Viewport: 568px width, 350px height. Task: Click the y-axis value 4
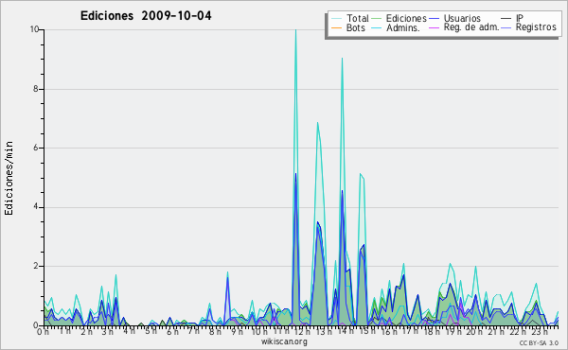(36, 207)
